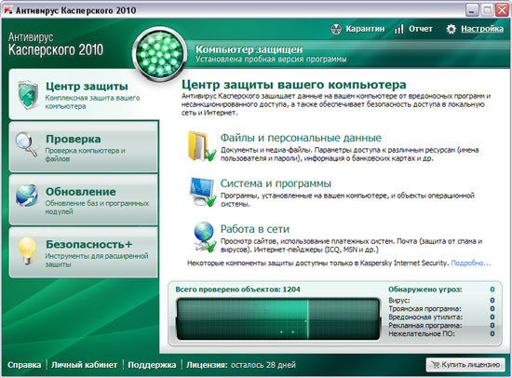This screenshot has width=512, height=378.
Task: Click the Настройка gear icon
Action: 451,29
